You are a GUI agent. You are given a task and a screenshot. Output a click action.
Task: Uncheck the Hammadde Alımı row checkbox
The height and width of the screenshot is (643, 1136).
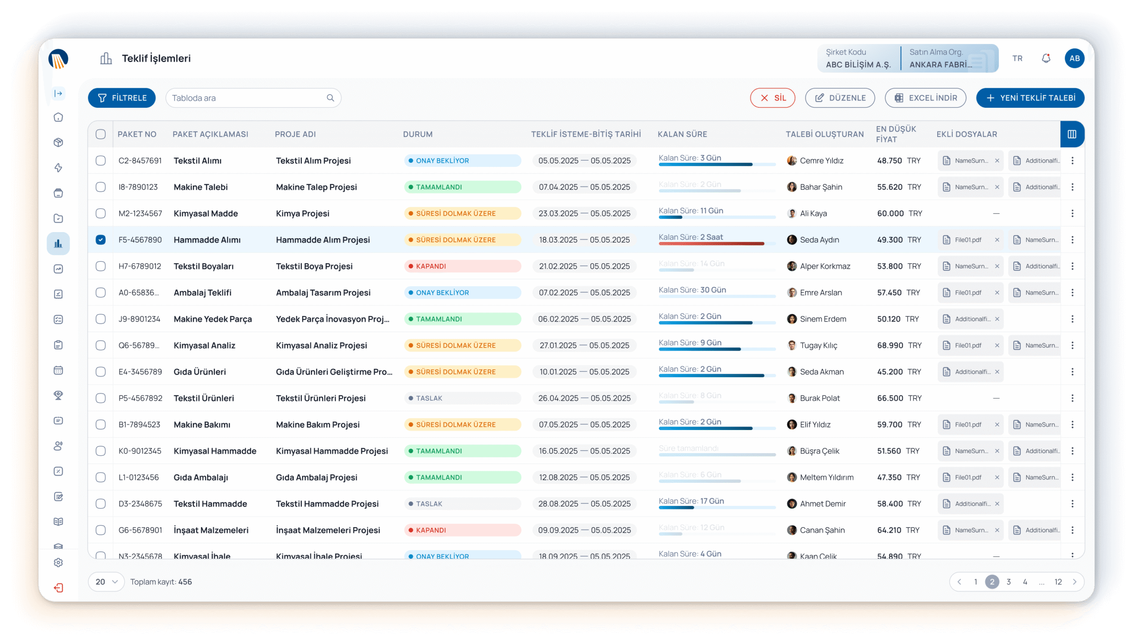[101, 240]
